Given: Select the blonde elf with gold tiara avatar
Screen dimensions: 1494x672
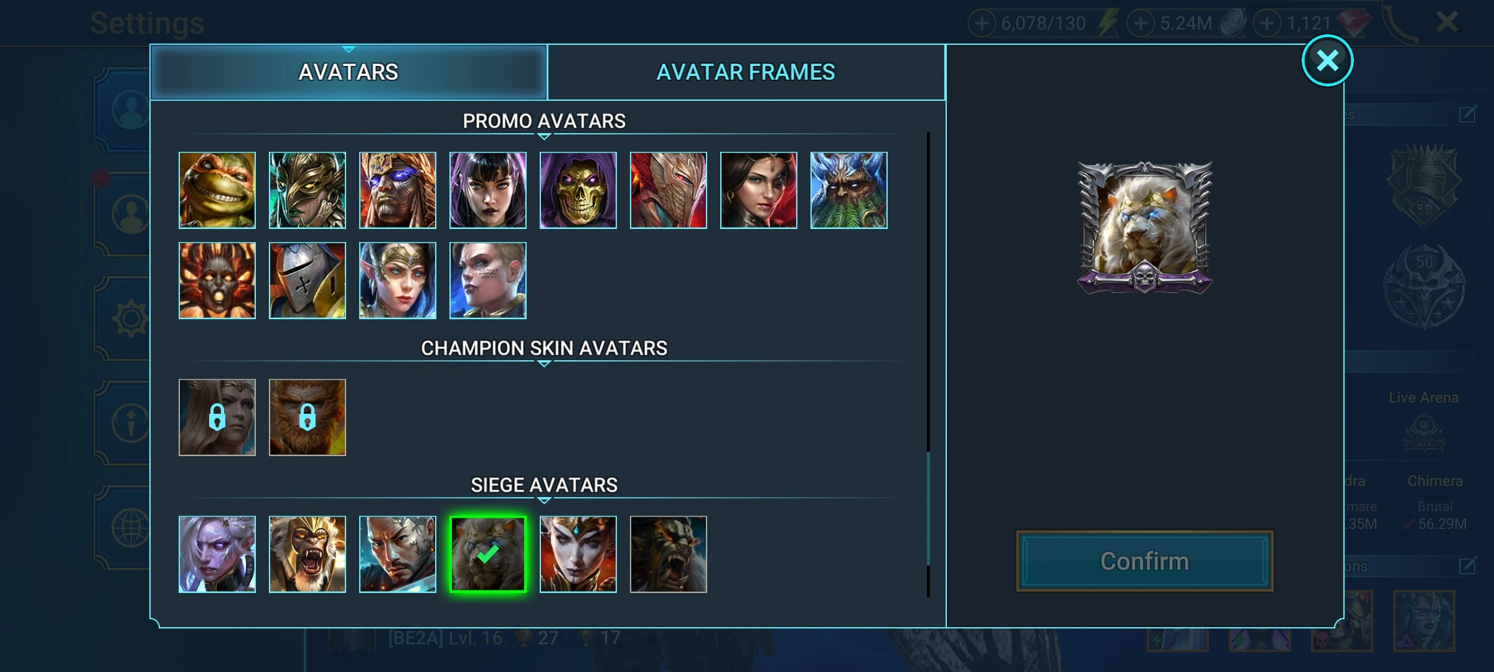Looking at the screenshot, I should click(x=397, y=281).
